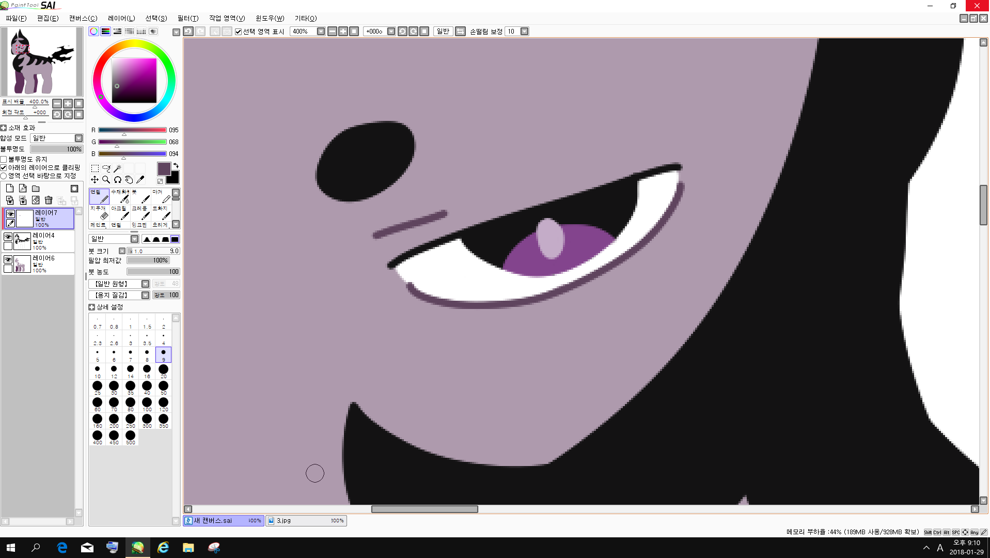This screenshot has height=558, width=990.
Task: Expand the 상세 설정 section
Action: click(92, 307)
